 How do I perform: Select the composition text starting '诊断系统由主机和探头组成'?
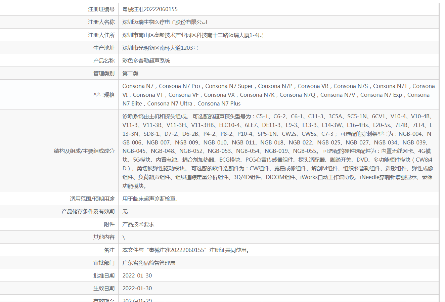278,151
